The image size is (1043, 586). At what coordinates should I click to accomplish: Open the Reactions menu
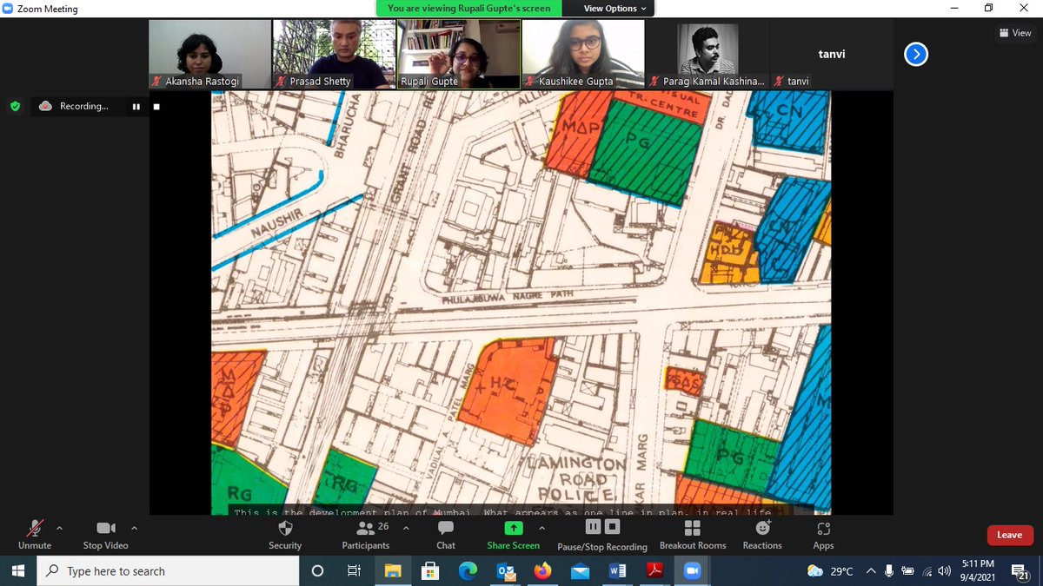(762, 534)
